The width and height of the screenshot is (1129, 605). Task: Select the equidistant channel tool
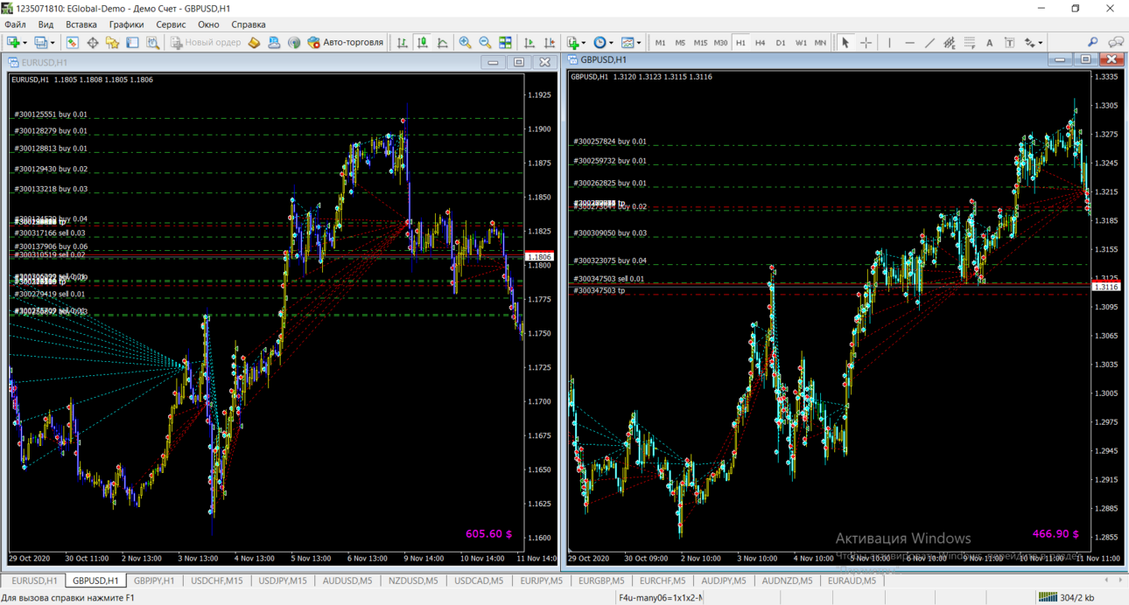click(x=950, y=42)
